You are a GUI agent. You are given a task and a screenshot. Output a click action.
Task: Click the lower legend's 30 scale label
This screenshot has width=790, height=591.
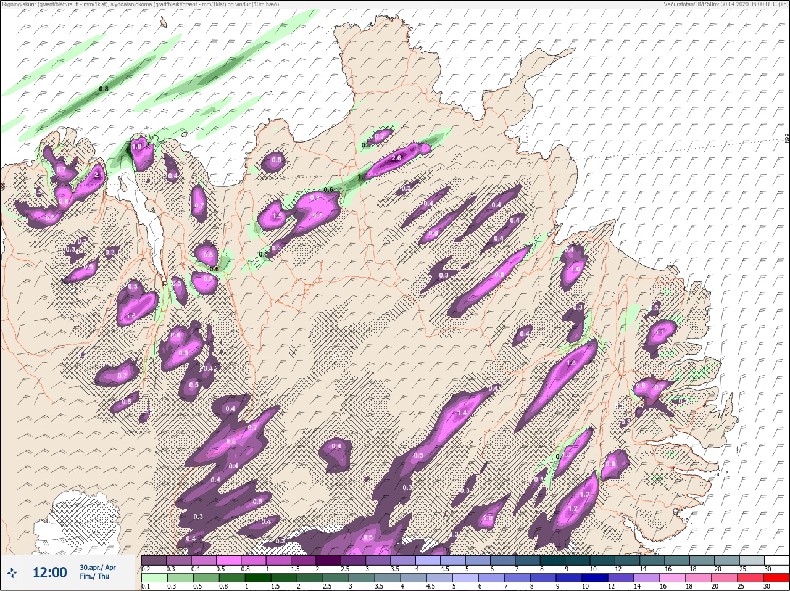coord(768,587)
